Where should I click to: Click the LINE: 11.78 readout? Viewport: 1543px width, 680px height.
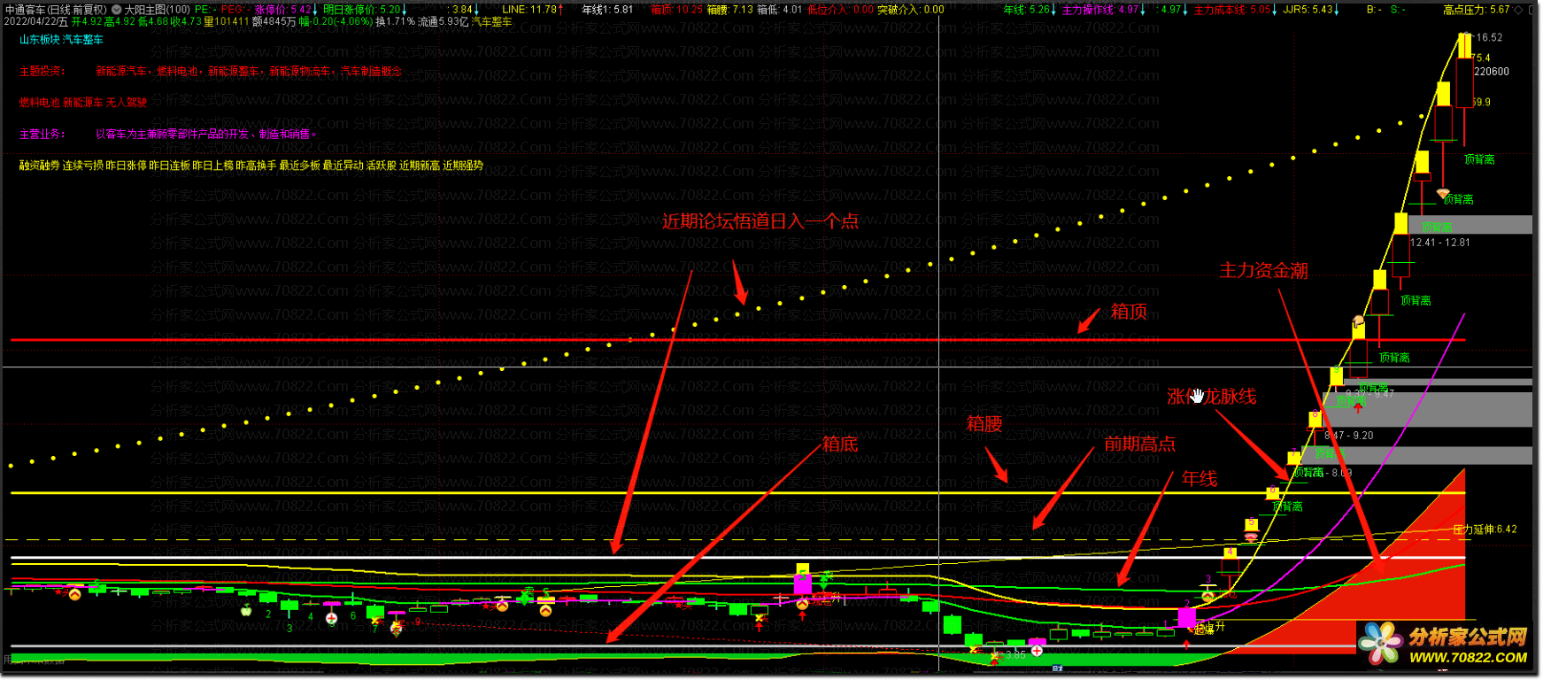[529, 10]
